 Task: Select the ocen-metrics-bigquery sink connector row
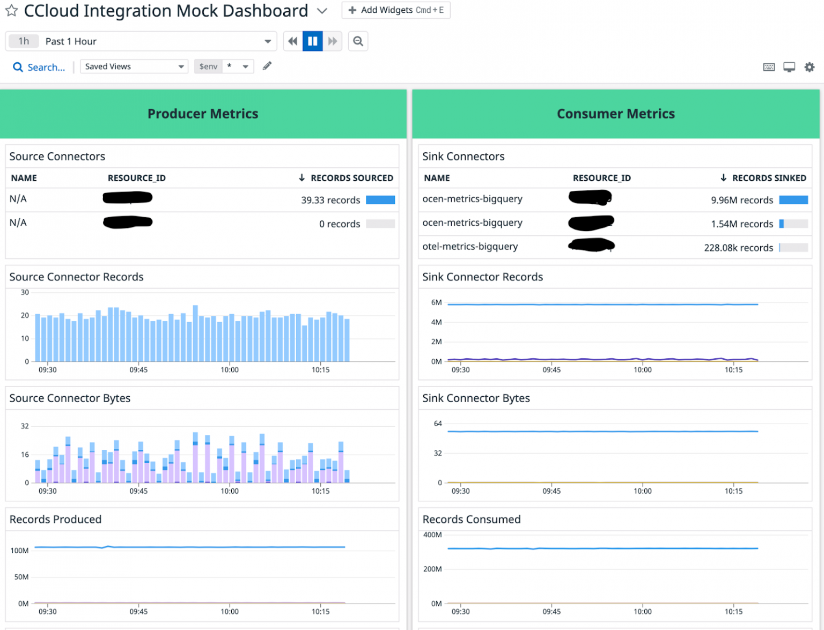pos(472,198)
